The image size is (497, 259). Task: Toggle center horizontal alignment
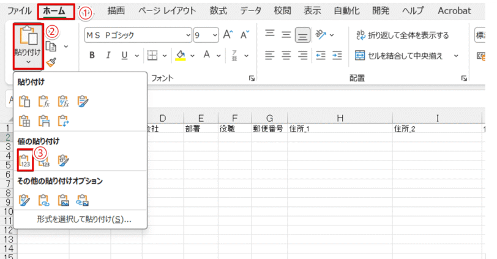286,56
